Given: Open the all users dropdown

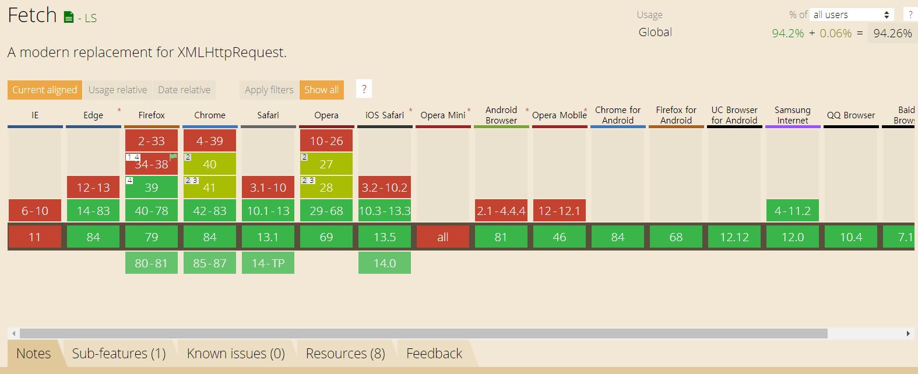Looking at the screenshot, I should (852, 15).
